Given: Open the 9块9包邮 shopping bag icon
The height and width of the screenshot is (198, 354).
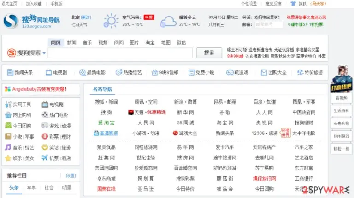Looking at the screenshot, I should pos(155,72).
